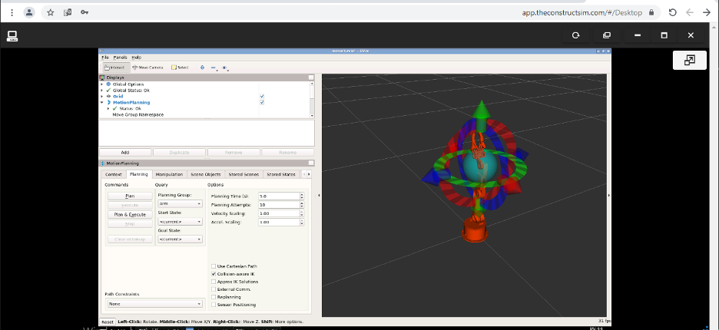Image resolution: width=719 pixels, height=330 pixels.
Task: Click the Displays panel monitor icon
Action: 102,78
